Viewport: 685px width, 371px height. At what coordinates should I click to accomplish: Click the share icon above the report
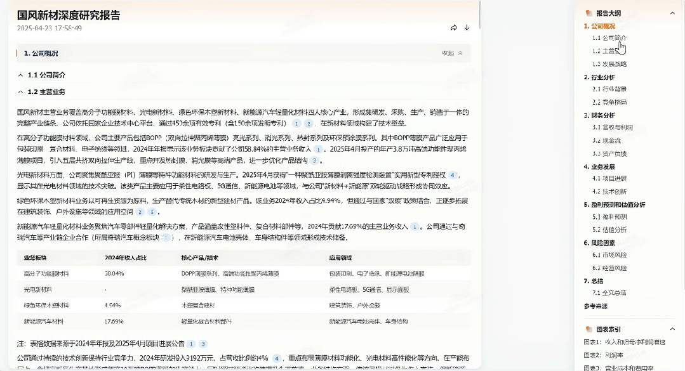[453, 27]
